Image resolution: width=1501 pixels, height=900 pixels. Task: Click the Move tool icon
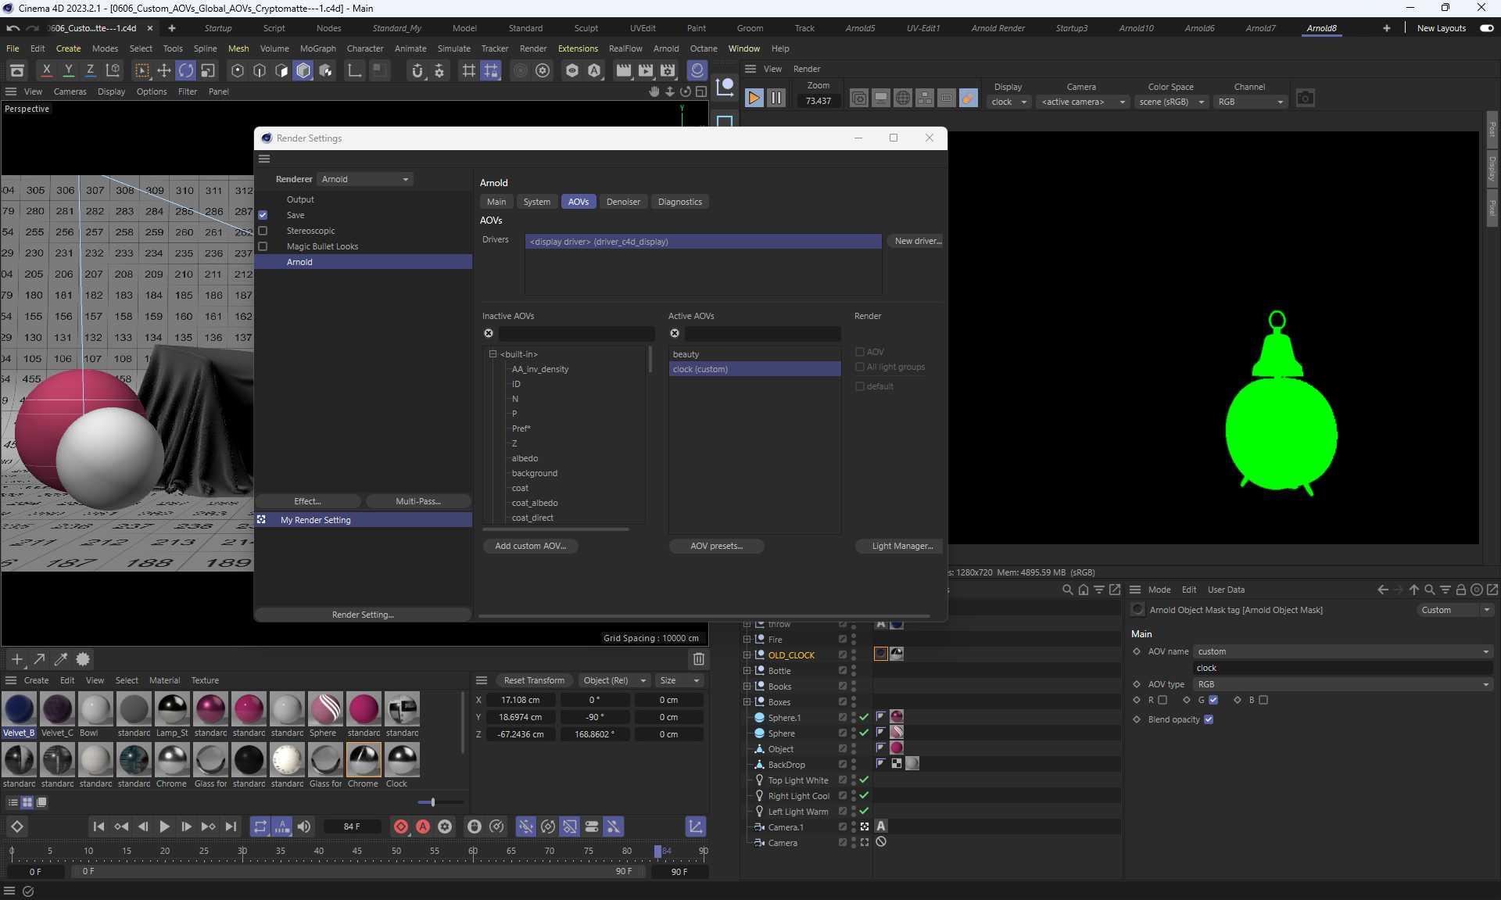pos(164,71)
